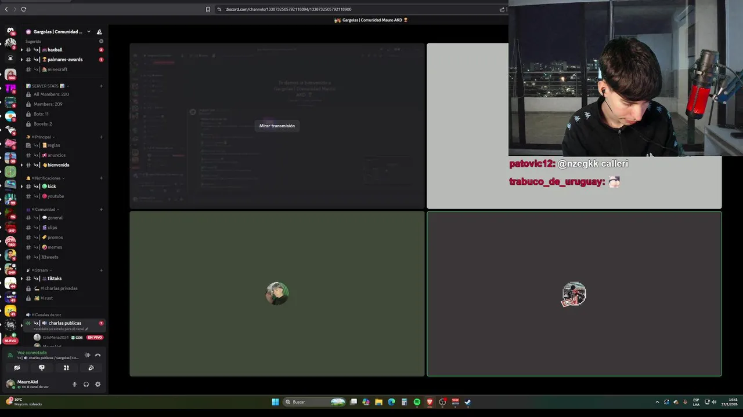Open Voz conectada connection details
Image resolution: width=743 pixels, height=417 pixels.
coord(32,353)
